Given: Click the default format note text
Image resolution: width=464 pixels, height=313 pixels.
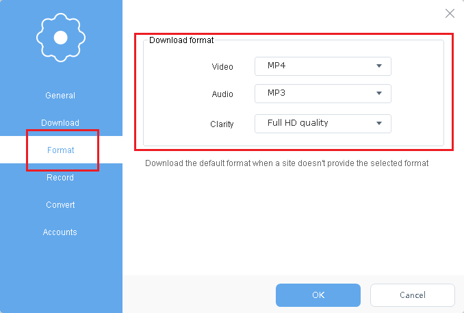Looking at the screenshot, I should click(x=287, y=163).
